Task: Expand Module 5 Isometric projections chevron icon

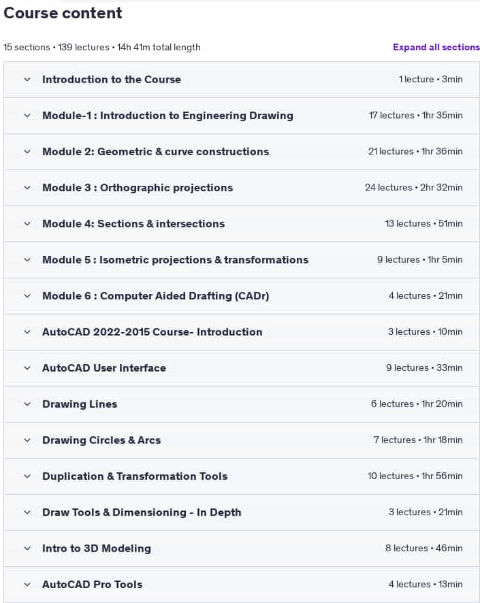Action: point(27,260)
